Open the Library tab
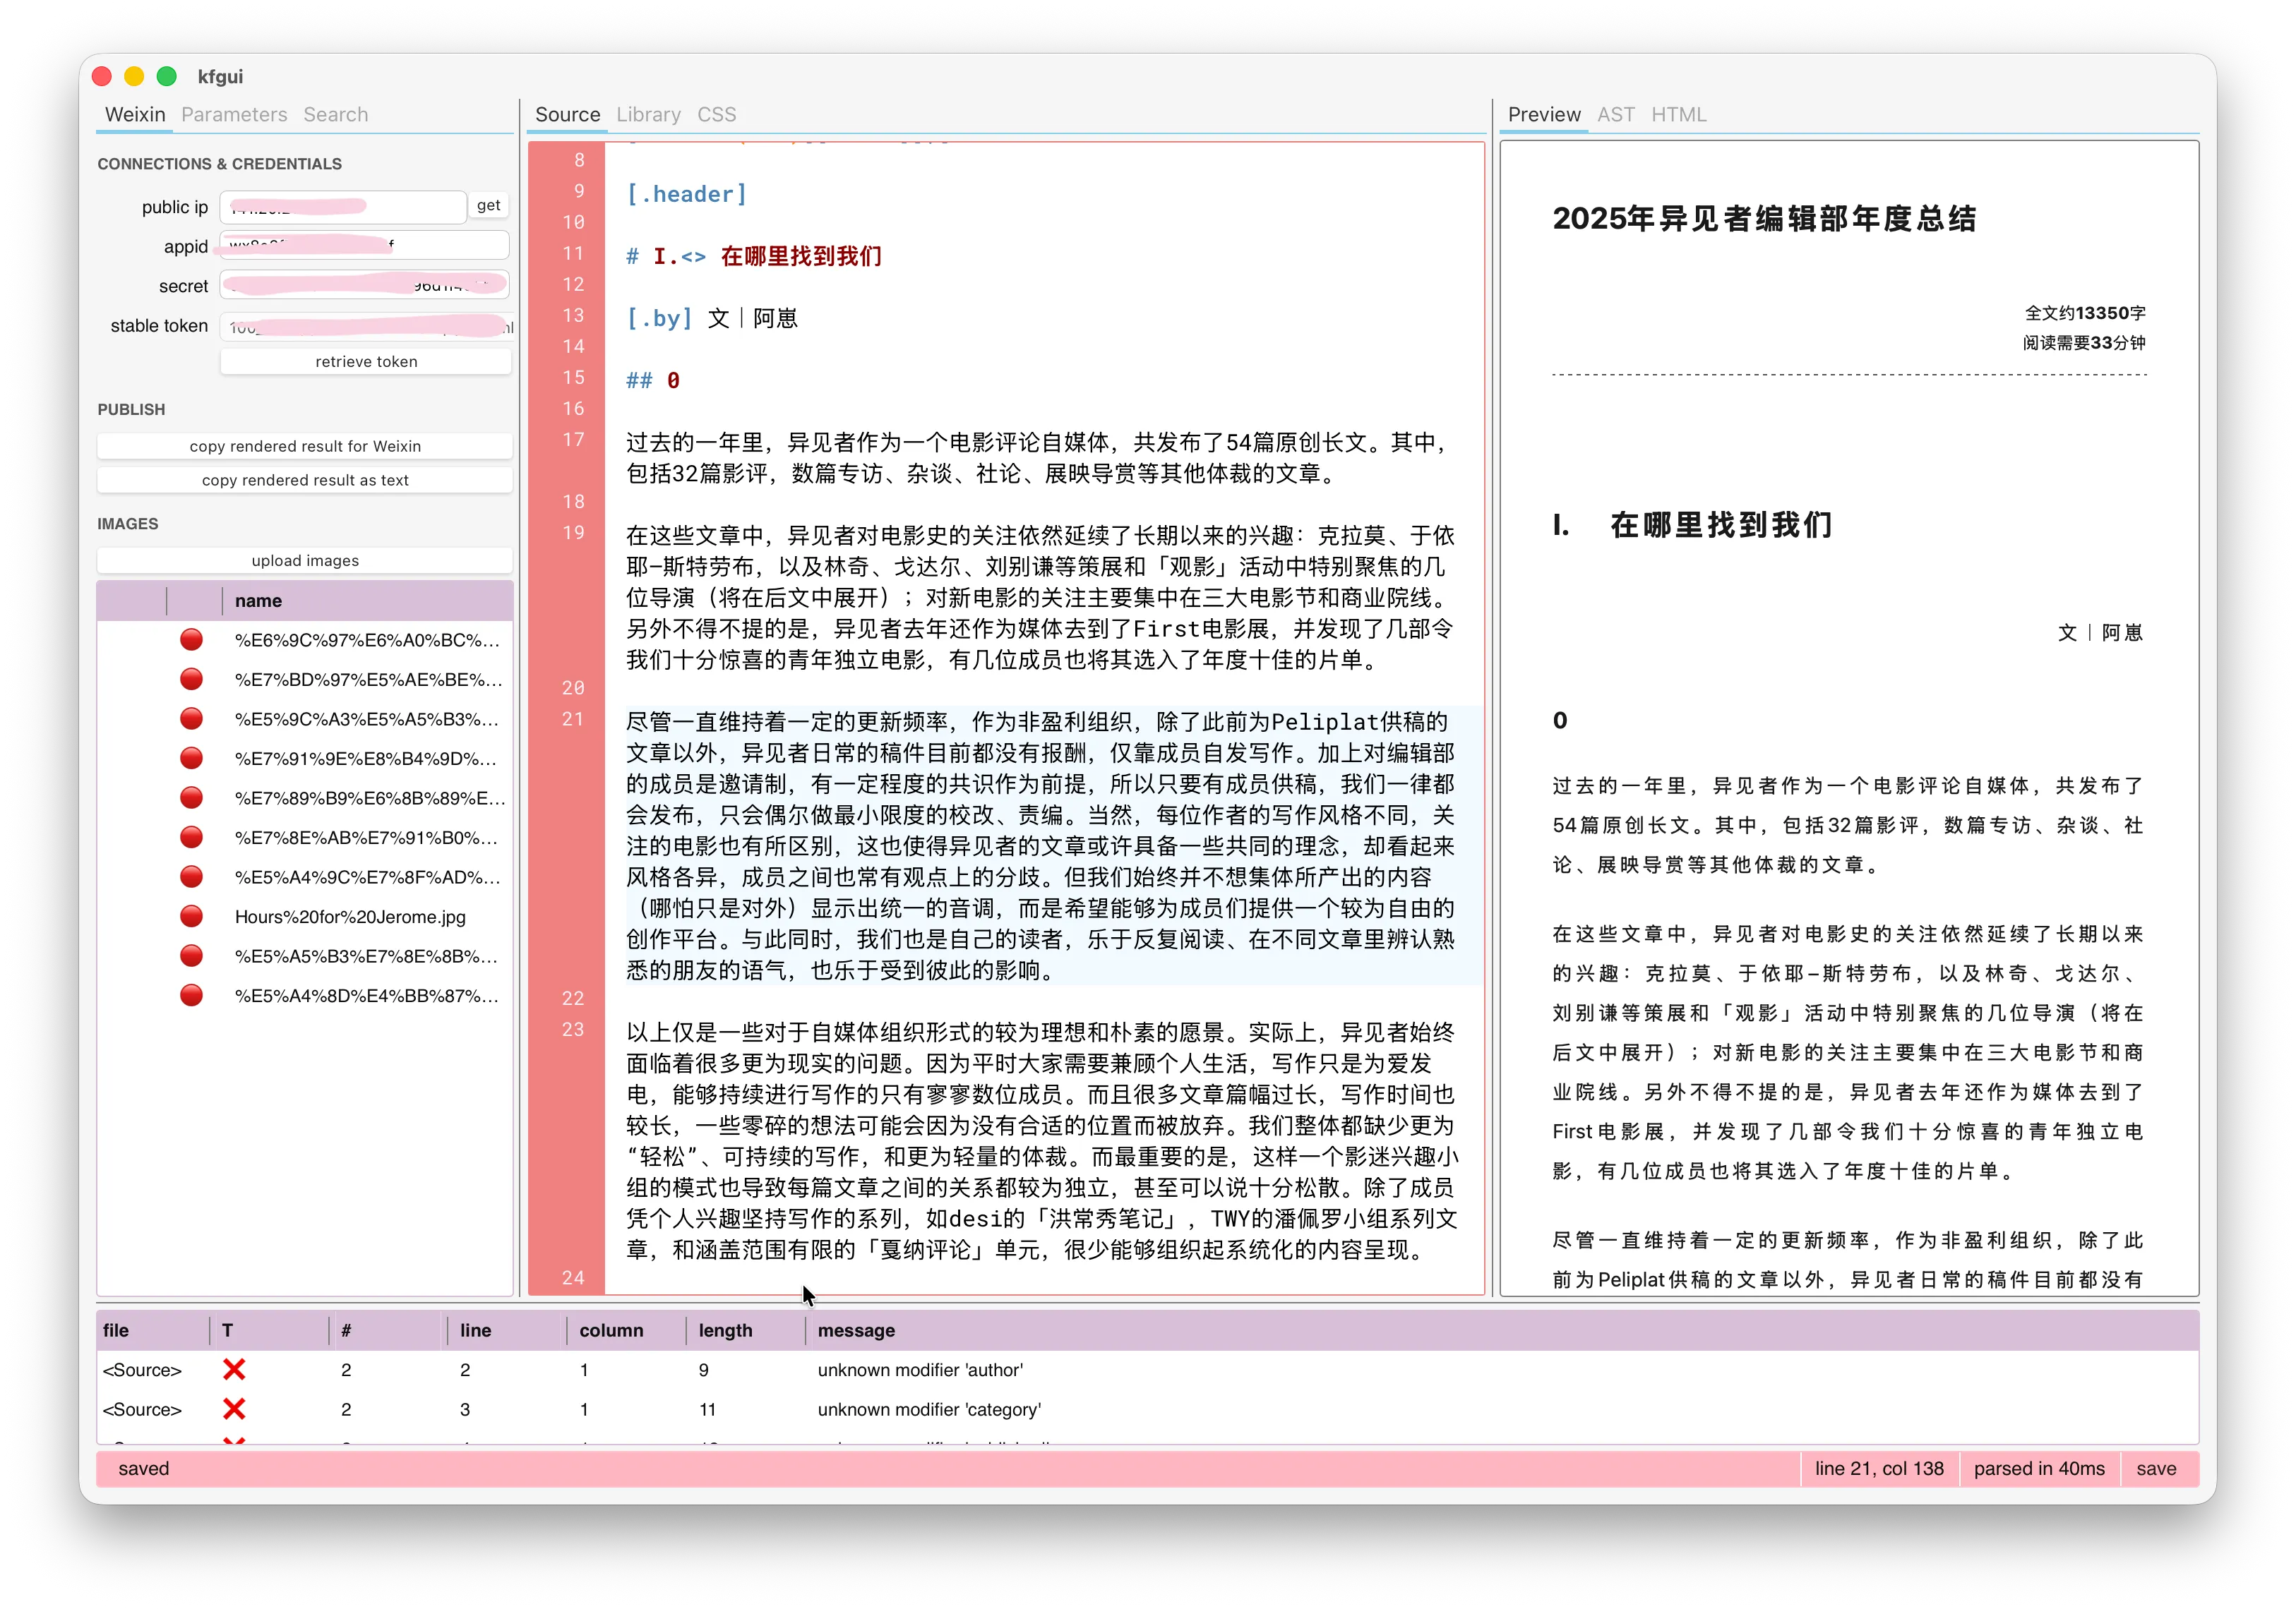The height and width of the screenshot is (1609, 2296). pyautogui.click(x=648, y=114)
